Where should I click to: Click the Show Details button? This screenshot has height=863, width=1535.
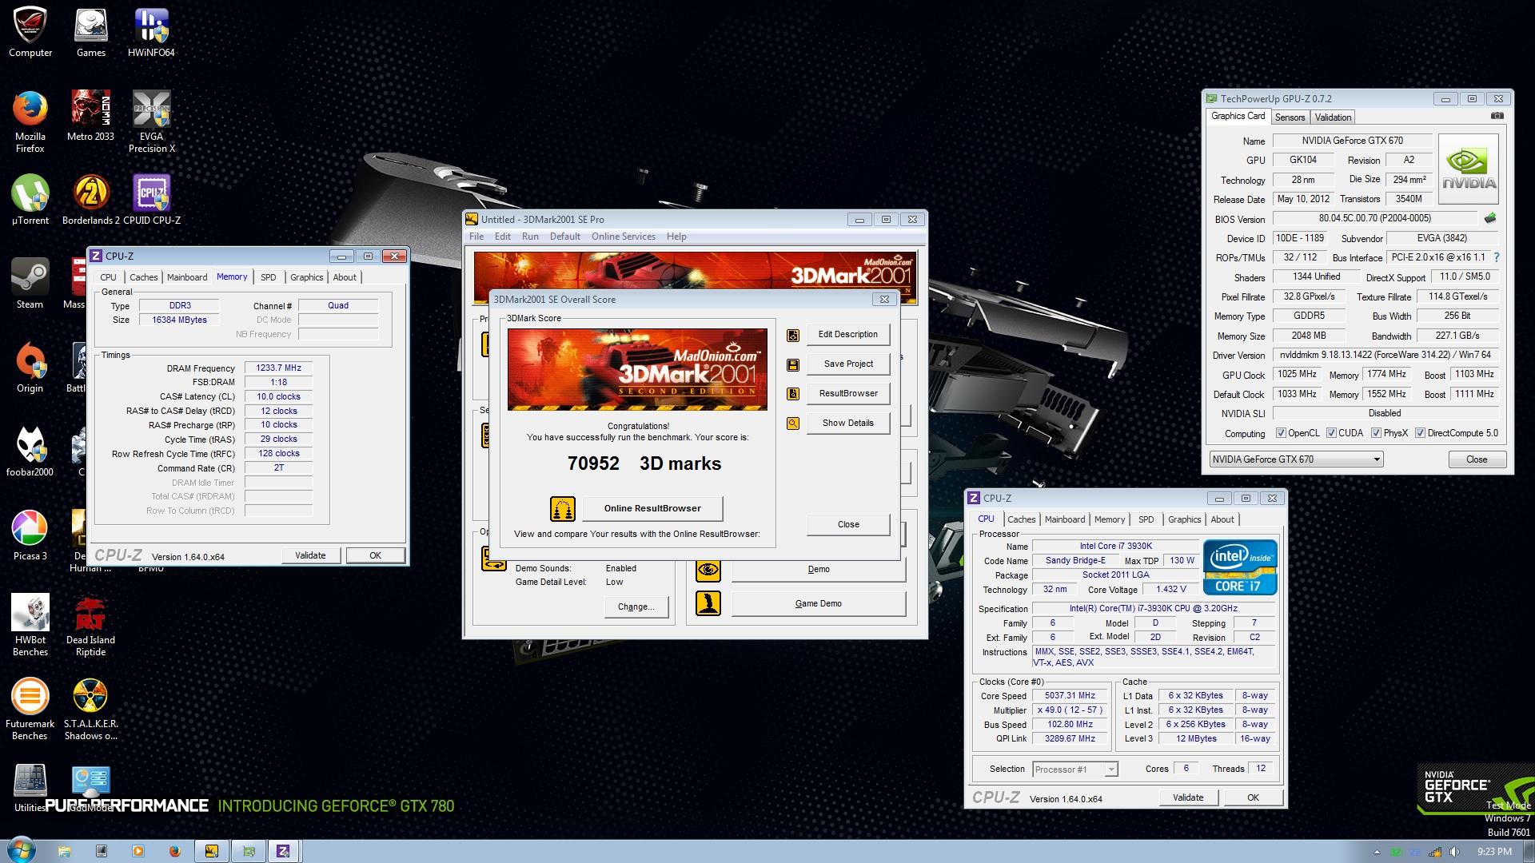847,423
